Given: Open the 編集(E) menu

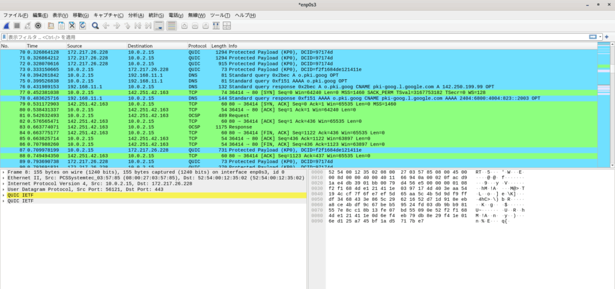Looking at the screenshot, I should 40,15.
